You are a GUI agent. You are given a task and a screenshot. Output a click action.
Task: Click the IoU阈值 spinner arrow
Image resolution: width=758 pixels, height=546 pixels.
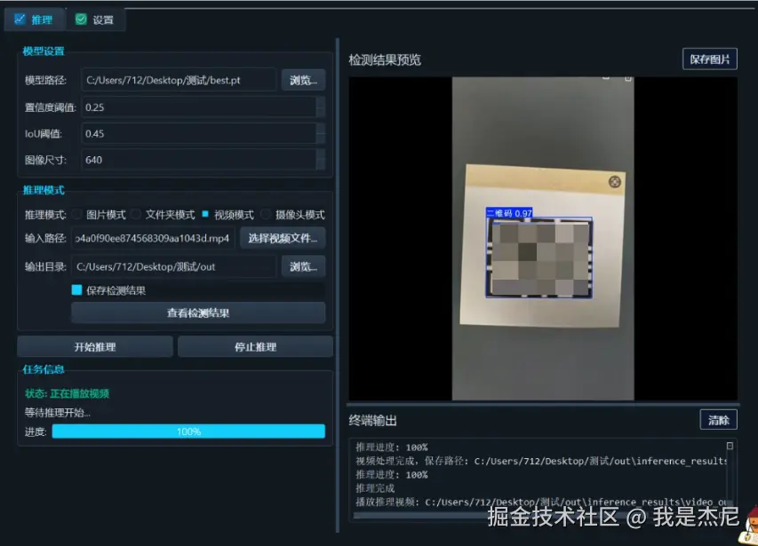pyautogui.click(x=320, y=135)
